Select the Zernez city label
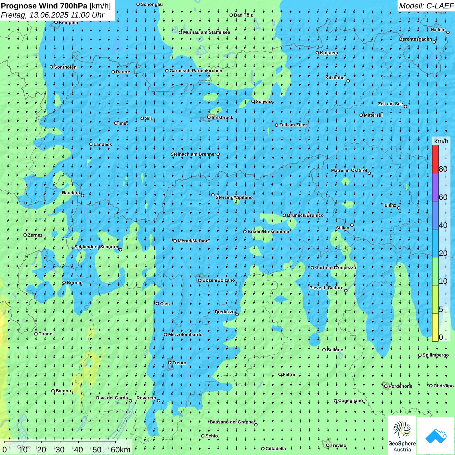Viewport: 455px width, 455px height. 35,235
